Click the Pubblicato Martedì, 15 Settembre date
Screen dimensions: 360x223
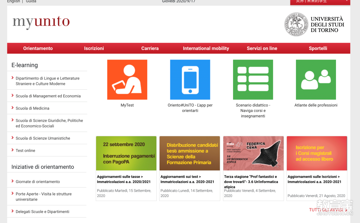coord(124,193)
